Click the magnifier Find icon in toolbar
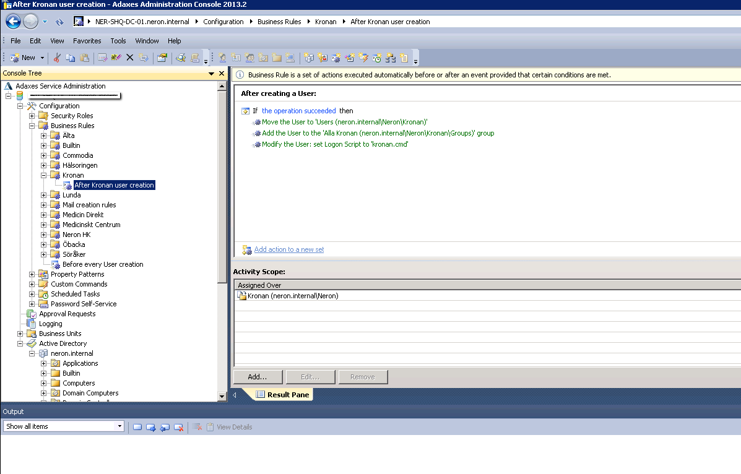 click(181, 58)
